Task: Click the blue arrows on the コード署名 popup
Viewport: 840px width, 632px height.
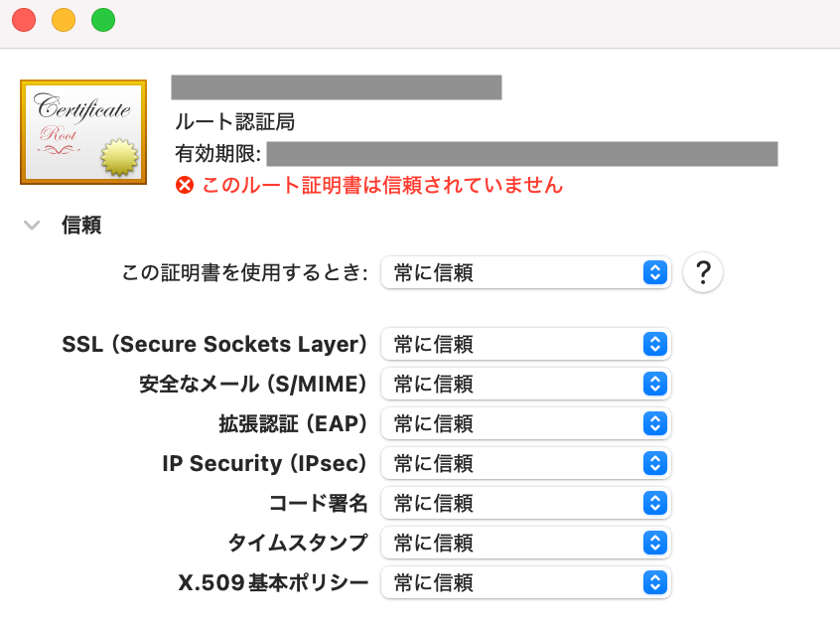Action: (653, 503)
